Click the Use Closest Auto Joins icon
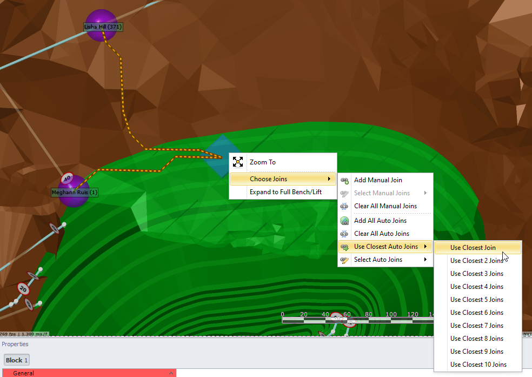 345,247
